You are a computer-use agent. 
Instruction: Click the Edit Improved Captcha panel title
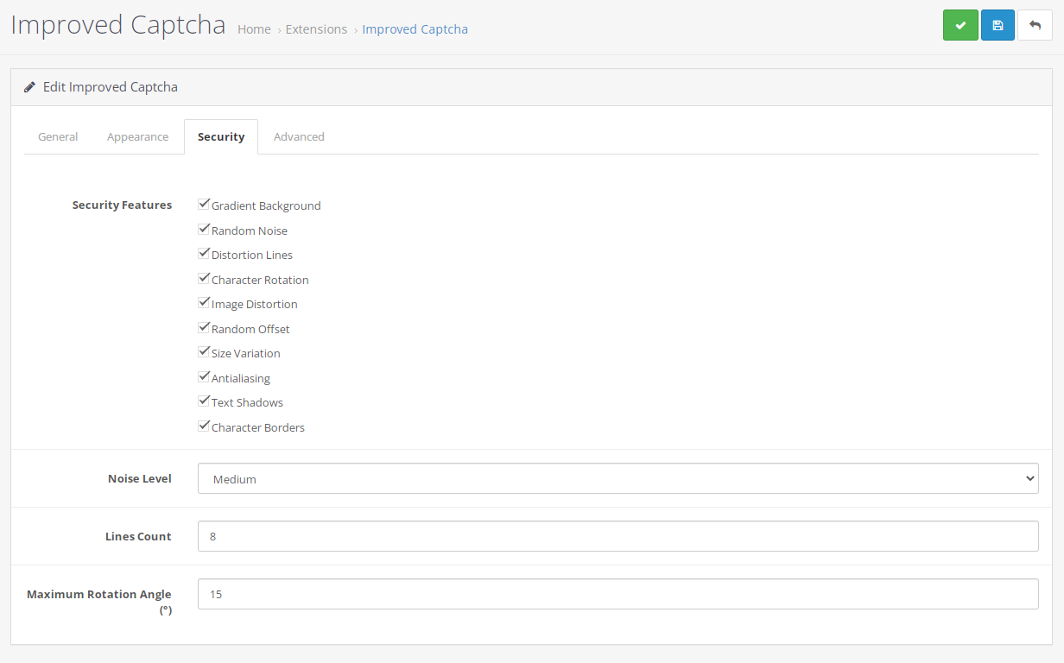click(x=111, y=87)
